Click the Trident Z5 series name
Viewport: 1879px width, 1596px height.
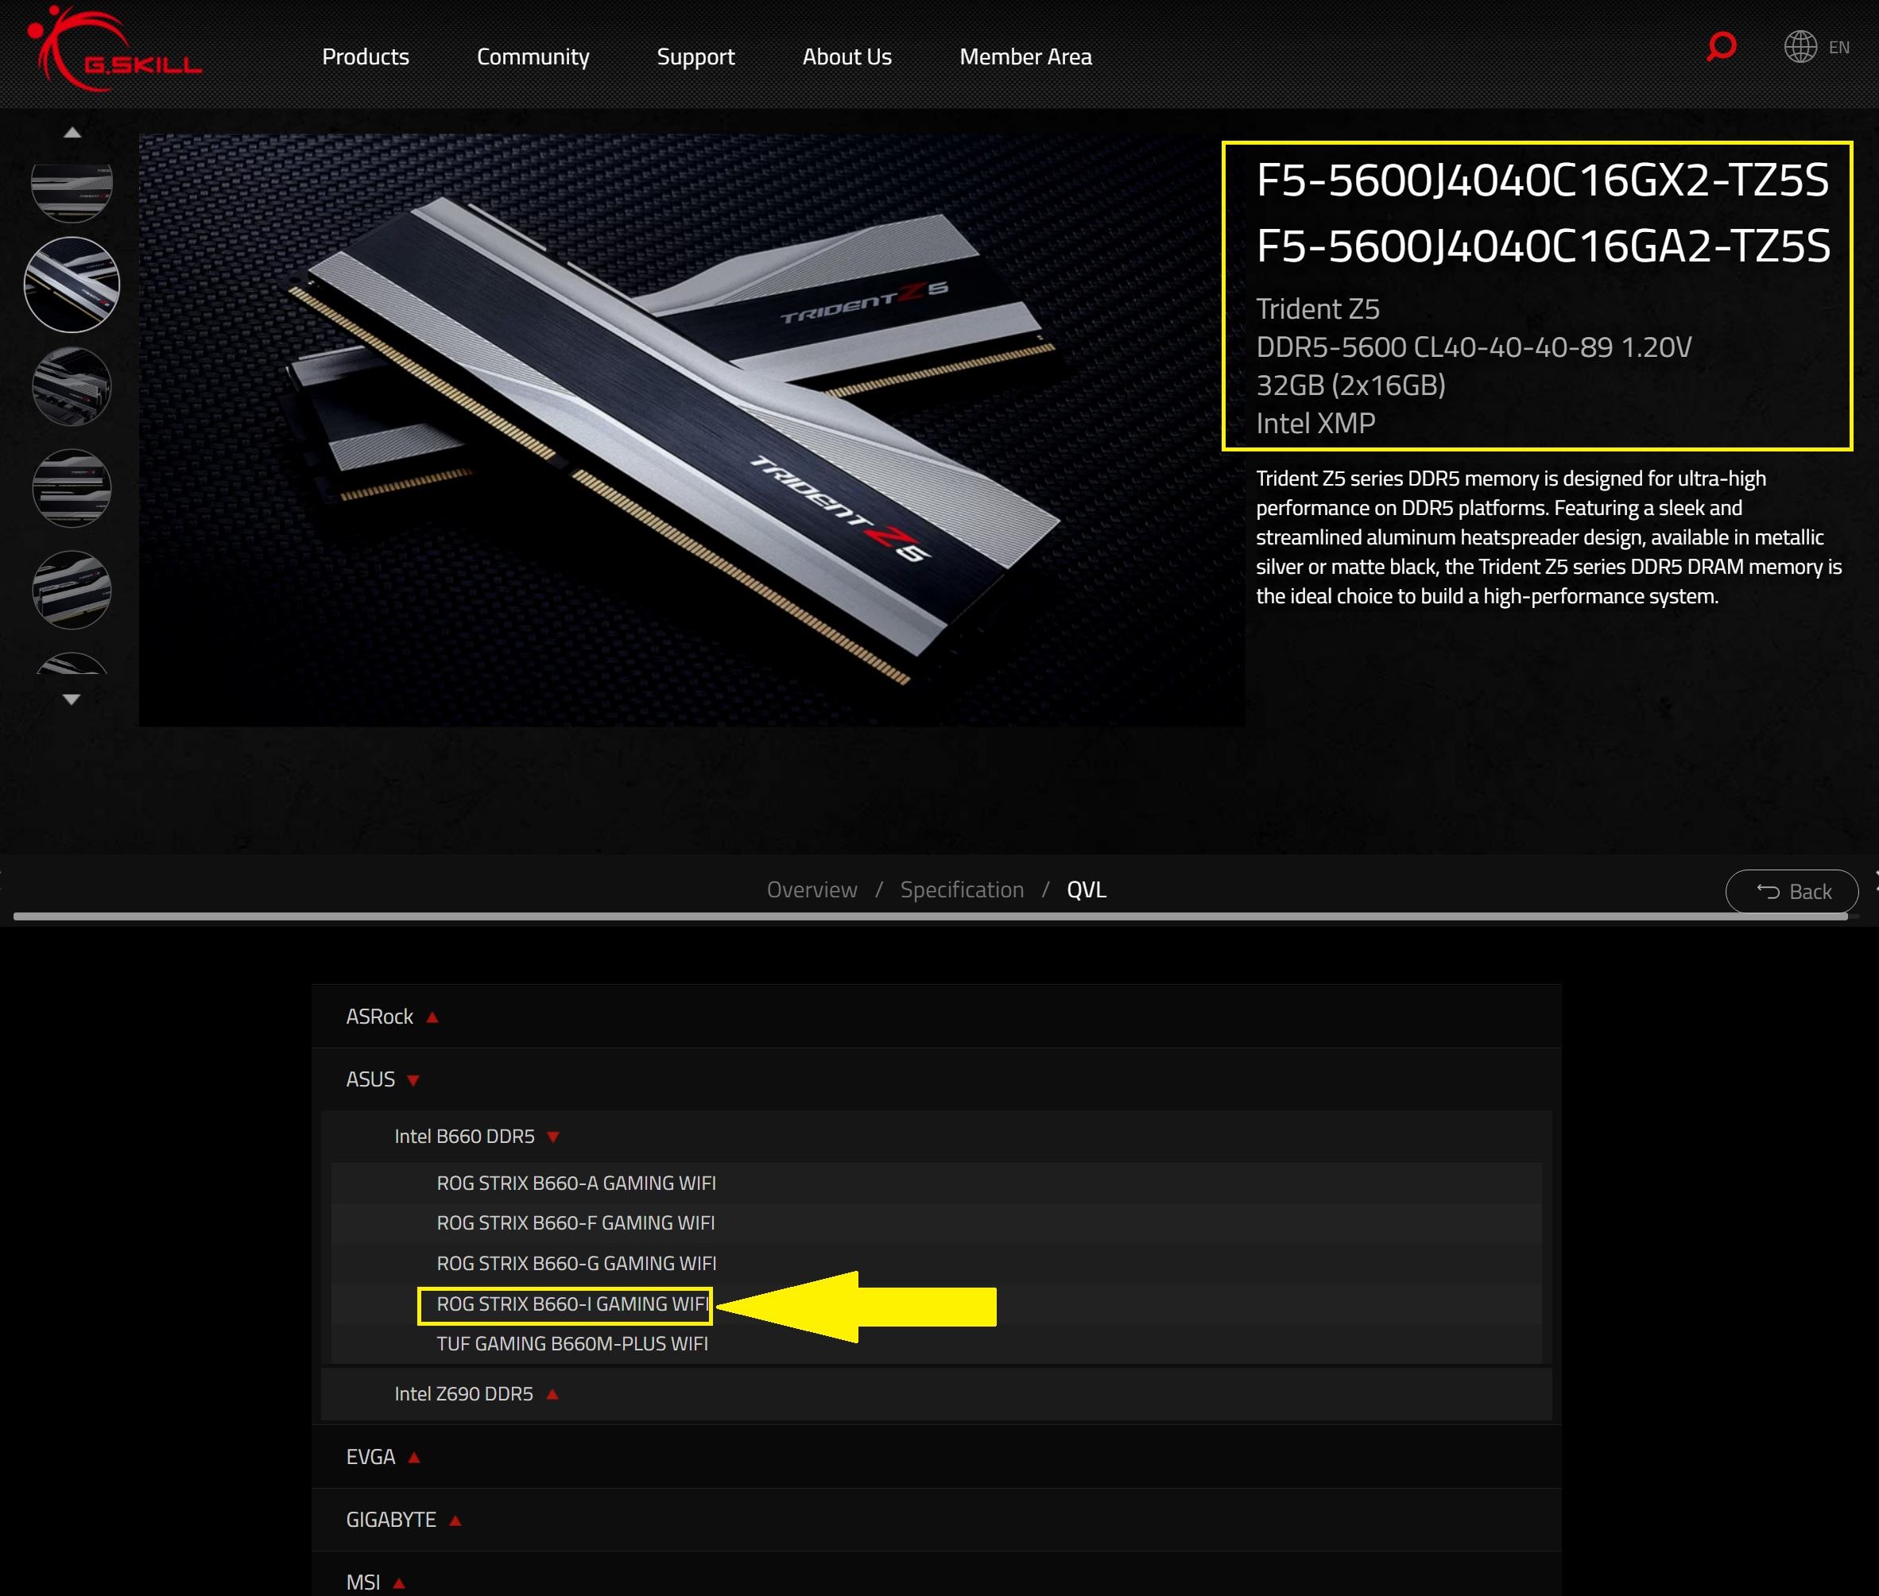[x=1317, y=308]
